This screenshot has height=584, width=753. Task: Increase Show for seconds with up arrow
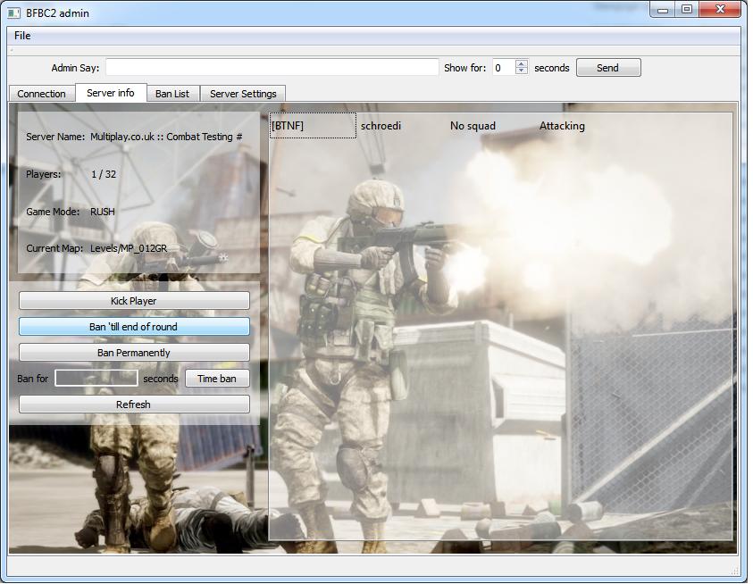click(x=522, y=63)
